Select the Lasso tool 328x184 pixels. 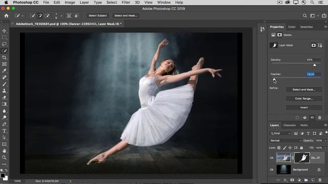point(4,44)
